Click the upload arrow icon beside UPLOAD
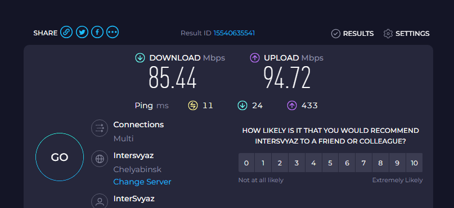This screenshot has height=208, width=454. [254, 58]
